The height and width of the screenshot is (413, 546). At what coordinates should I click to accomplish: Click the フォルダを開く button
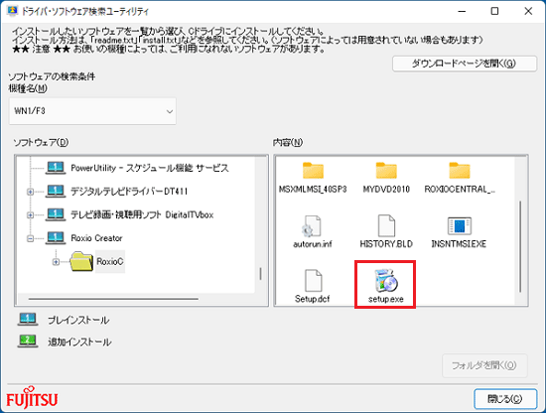pyautogui.click(x=484, y=365)
